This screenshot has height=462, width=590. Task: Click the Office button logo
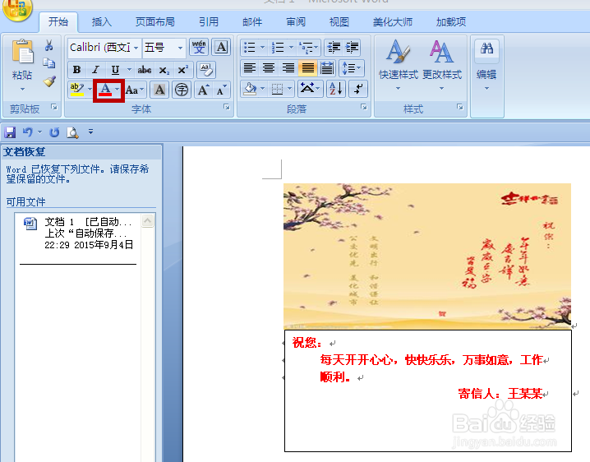click(17, 8)
